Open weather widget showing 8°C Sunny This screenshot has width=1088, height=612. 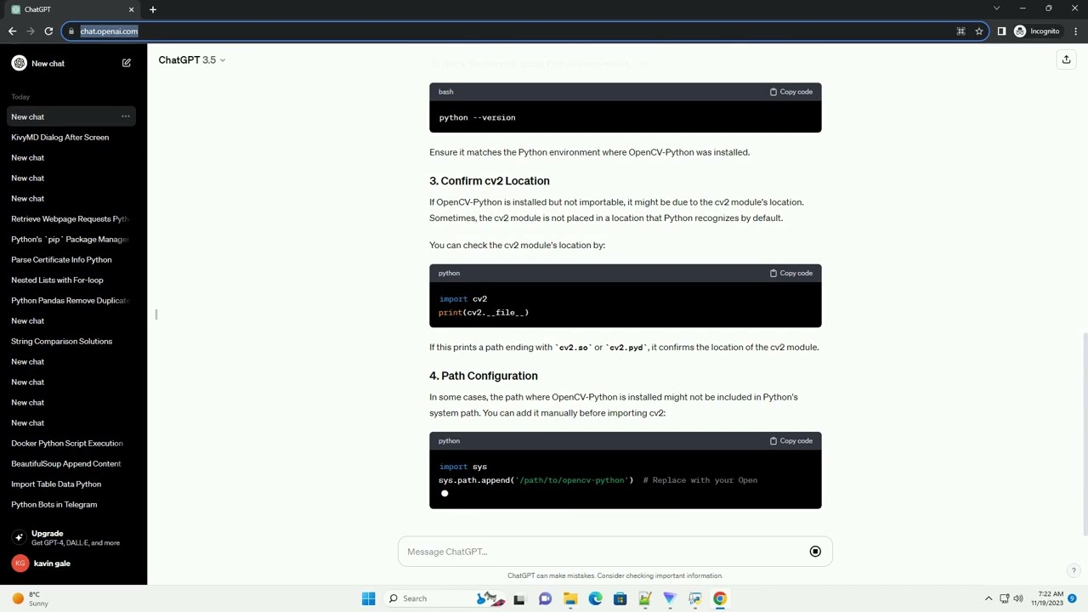click(29, 598)
